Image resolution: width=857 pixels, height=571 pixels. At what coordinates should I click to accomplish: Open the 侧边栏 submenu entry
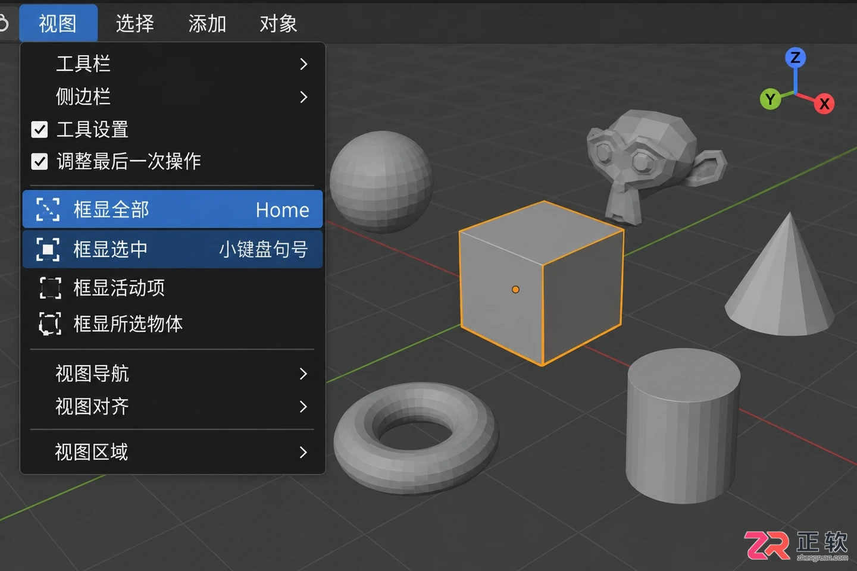click(173, 96)
